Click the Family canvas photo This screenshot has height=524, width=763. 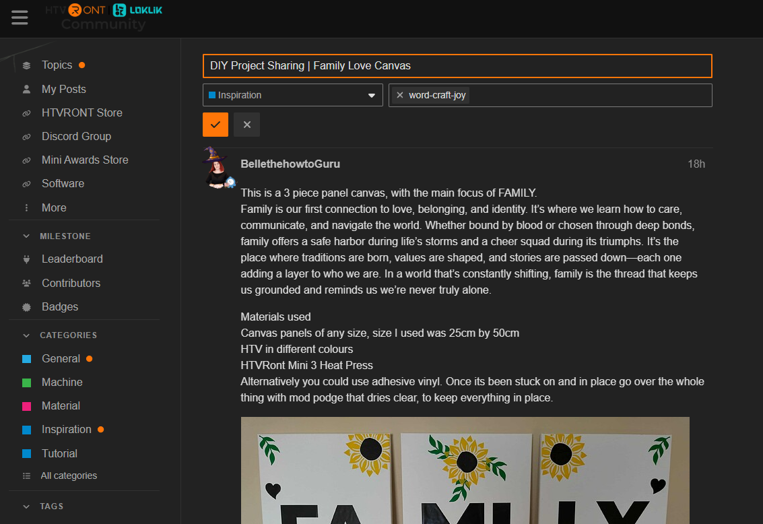click(465, 470)
